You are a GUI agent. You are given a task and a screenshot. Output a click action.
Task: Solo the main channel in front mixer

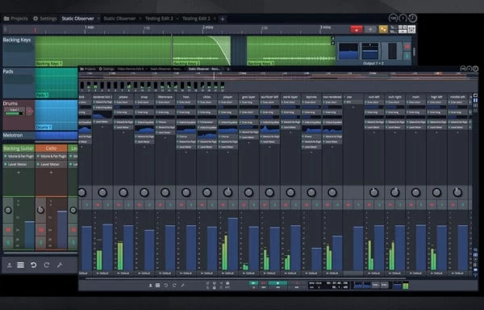point(421,205)
